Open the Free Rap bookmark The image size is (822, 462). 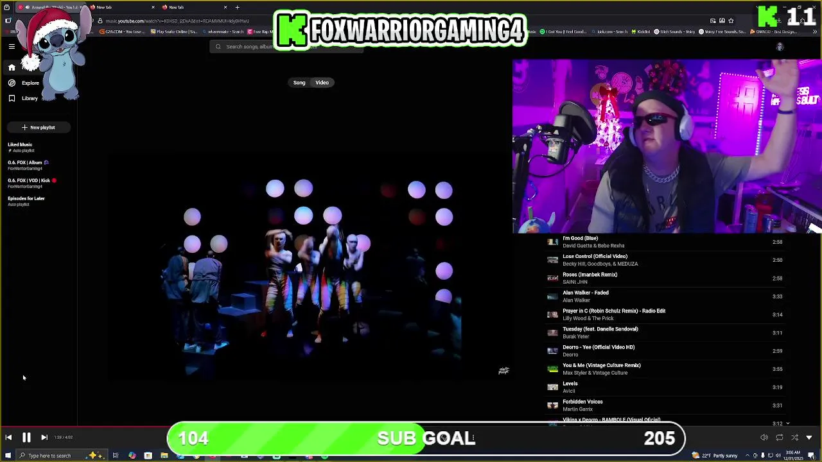click(261, 31)
